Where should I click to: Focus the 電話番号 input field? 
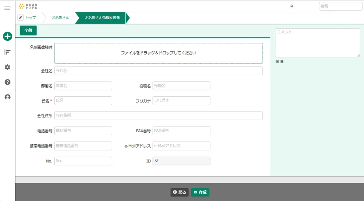click(x=83, y=131)
